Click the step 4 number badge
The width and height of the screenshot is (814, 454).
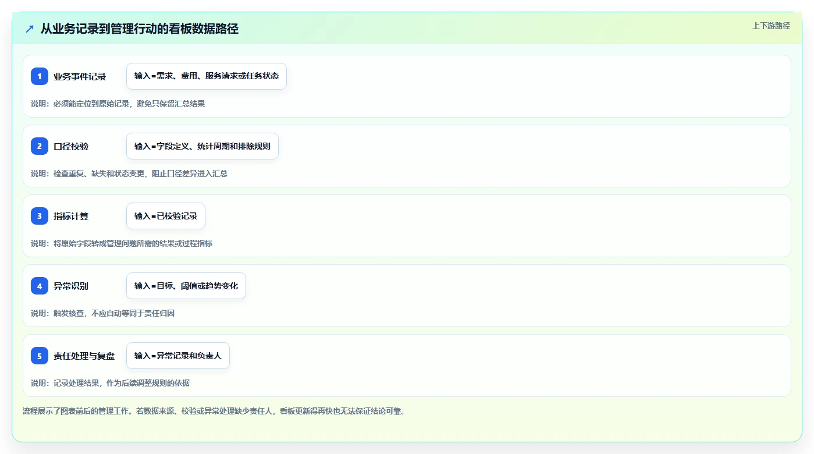point(40,286)
